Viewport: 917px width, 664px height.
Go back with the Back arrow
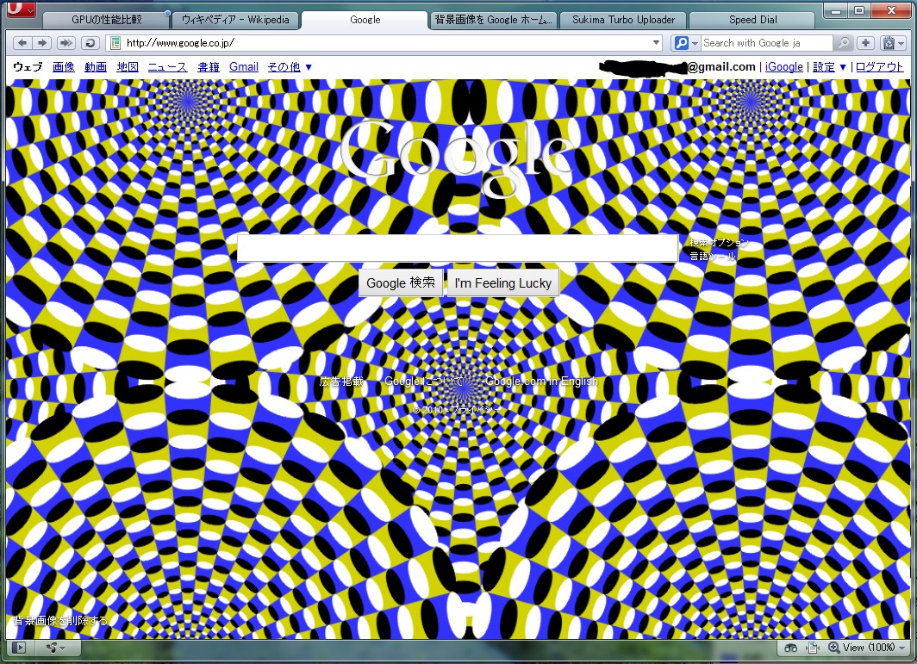22,43
